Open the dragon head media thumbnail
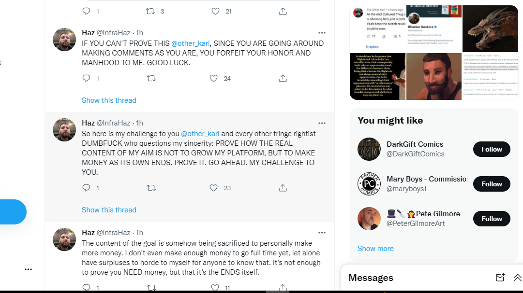The image size is (523, 293). 490,28
